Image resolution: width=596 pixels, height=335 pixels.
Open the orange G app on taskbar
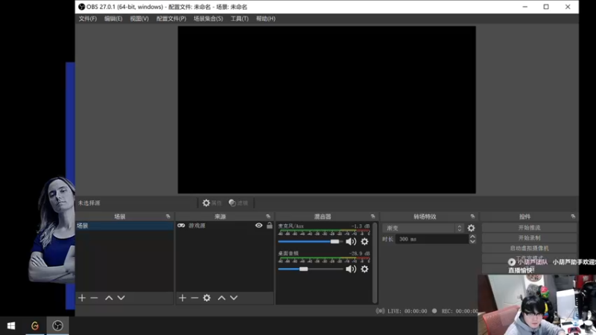point(35,326)
